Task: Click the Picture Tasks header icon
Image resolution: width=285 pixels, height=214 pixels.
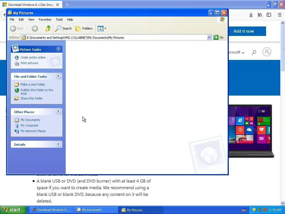Action: 15,48
